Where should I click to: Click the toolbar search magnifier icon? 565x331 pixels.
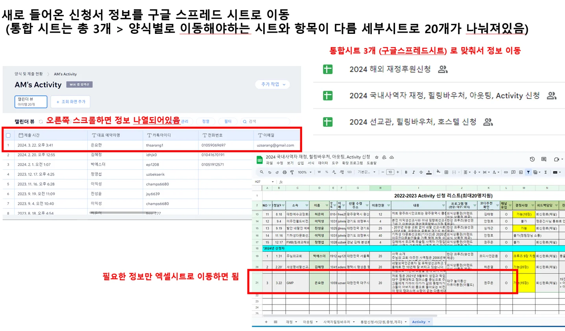(262, 172)
